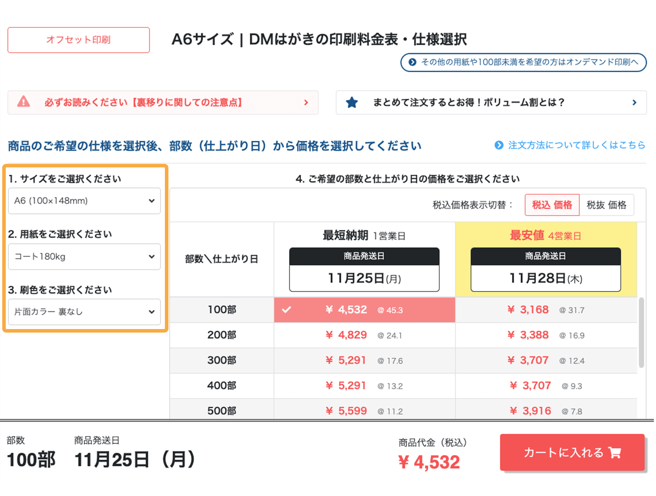Click the warning triangle icon

tap(23, 102)
